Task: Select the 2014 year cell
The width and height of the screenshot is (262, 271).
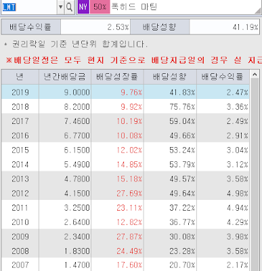Action: pos(20,165)
